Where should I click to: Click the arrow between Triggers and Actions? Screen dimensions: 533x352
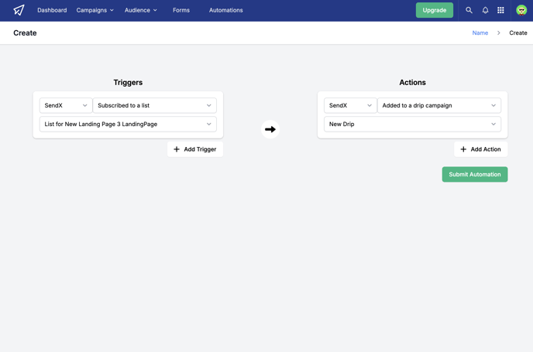(270, 129)
